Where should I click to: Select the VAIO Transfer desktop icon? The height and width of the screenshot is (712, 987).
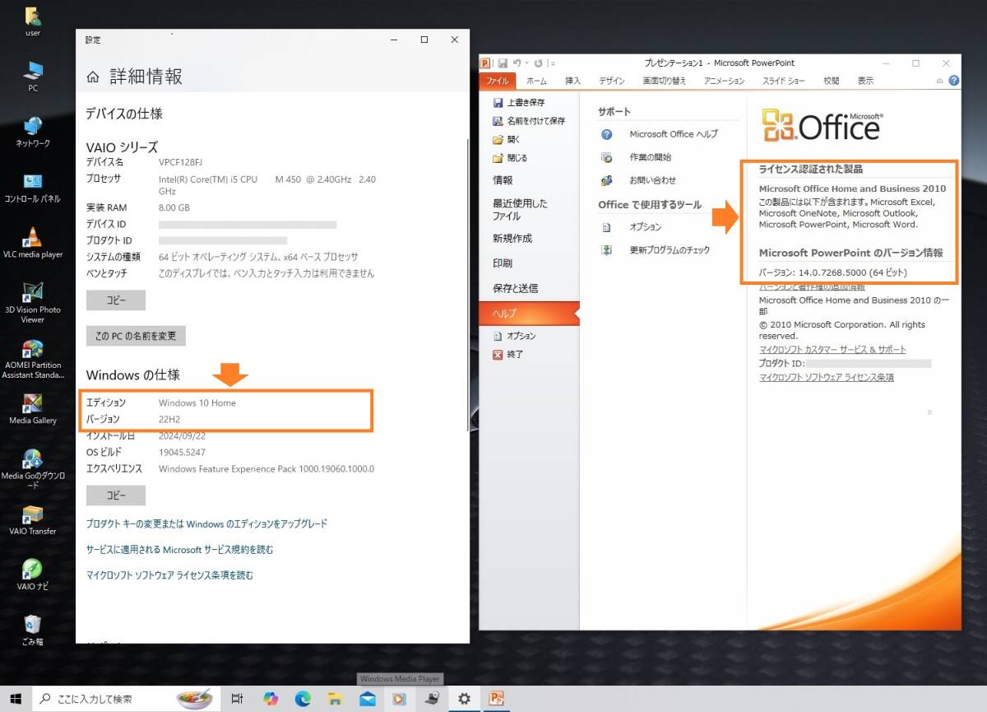(33, 519)
